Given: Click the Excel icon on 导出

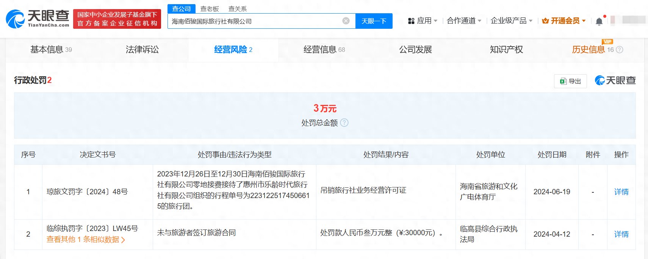Looking at the screenshot, I should click(x=563, y=81).
